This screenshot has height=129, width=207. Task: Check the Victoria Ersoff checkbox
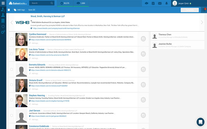12,85
